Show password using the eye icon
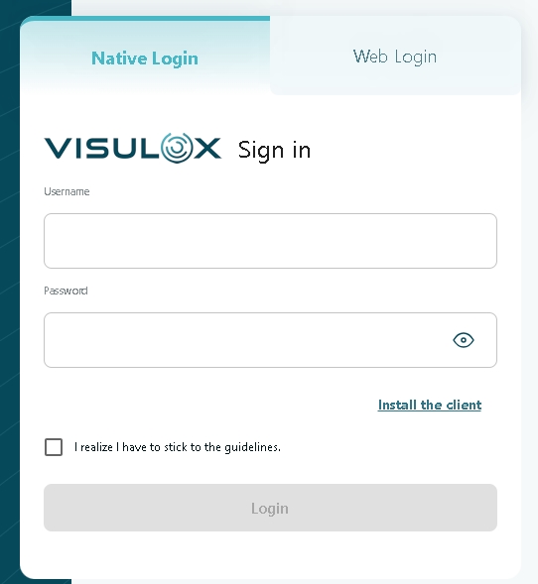 pyautogui.click(x=464, y=340)
